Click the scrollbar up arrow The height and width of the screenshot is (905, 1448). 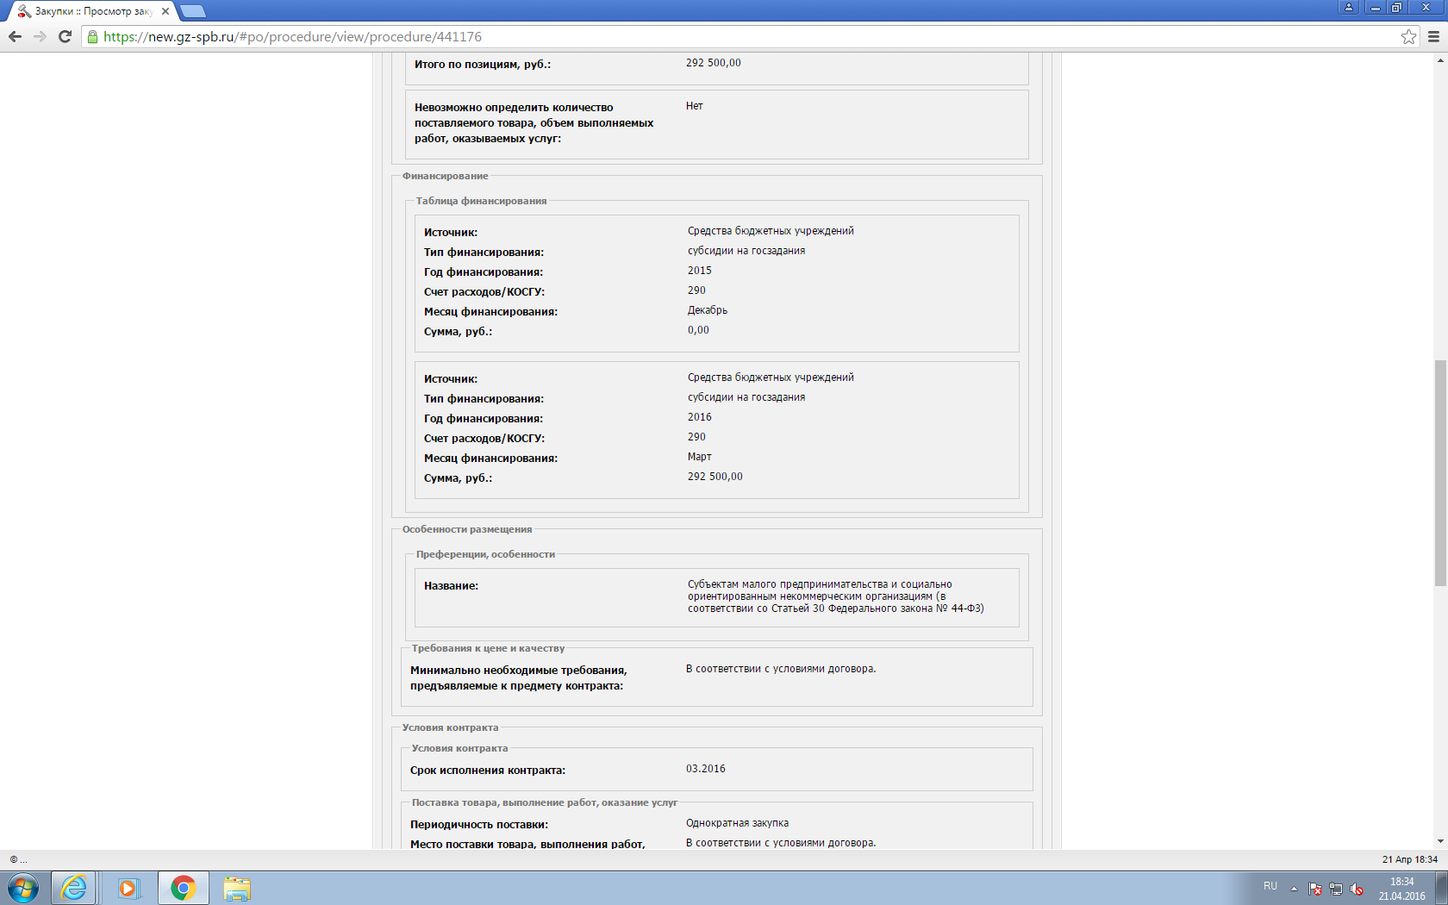click(1440, 60)
